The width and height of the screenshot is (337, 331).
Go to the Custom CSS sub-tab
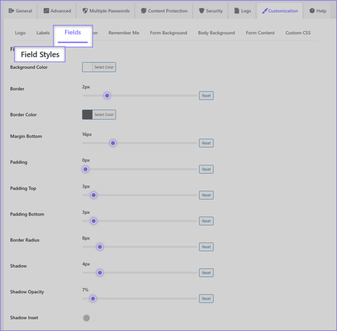click(x=298, y=33)
